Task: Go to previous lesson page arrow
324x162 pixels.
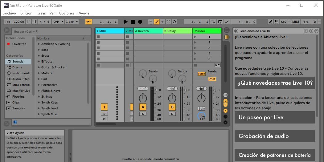Action: 306,31
